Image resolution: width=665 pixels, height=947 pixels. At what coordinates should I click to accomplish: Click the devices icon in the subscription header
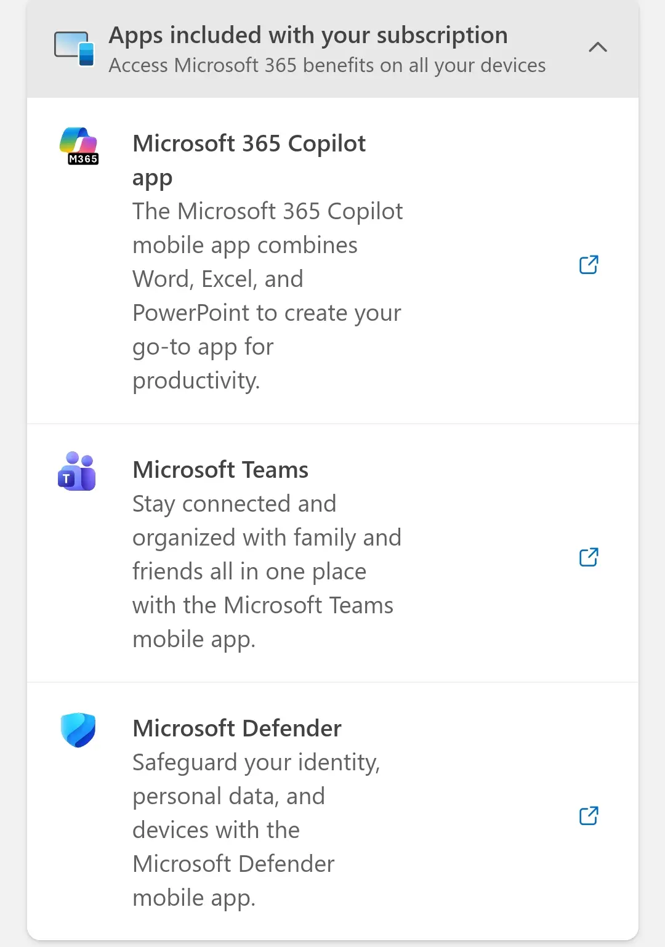pos(74,48)
